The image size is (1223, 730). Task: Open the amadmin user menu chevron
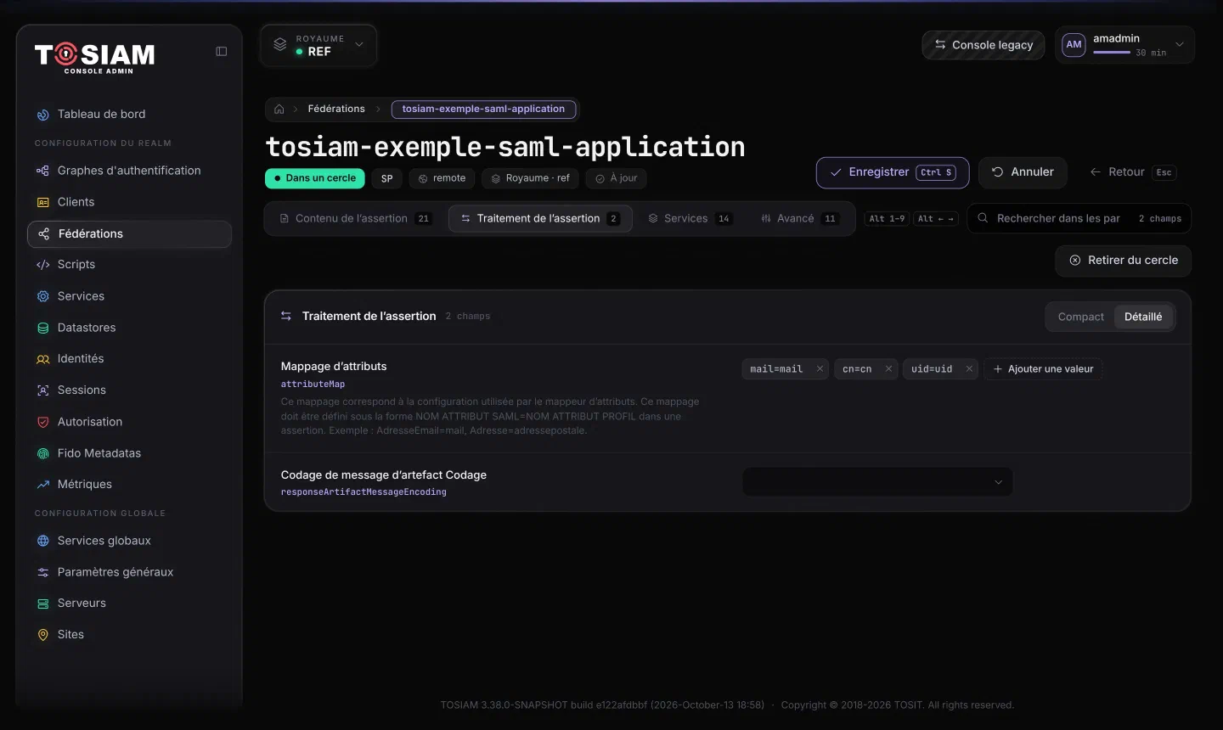(1180, 44)
